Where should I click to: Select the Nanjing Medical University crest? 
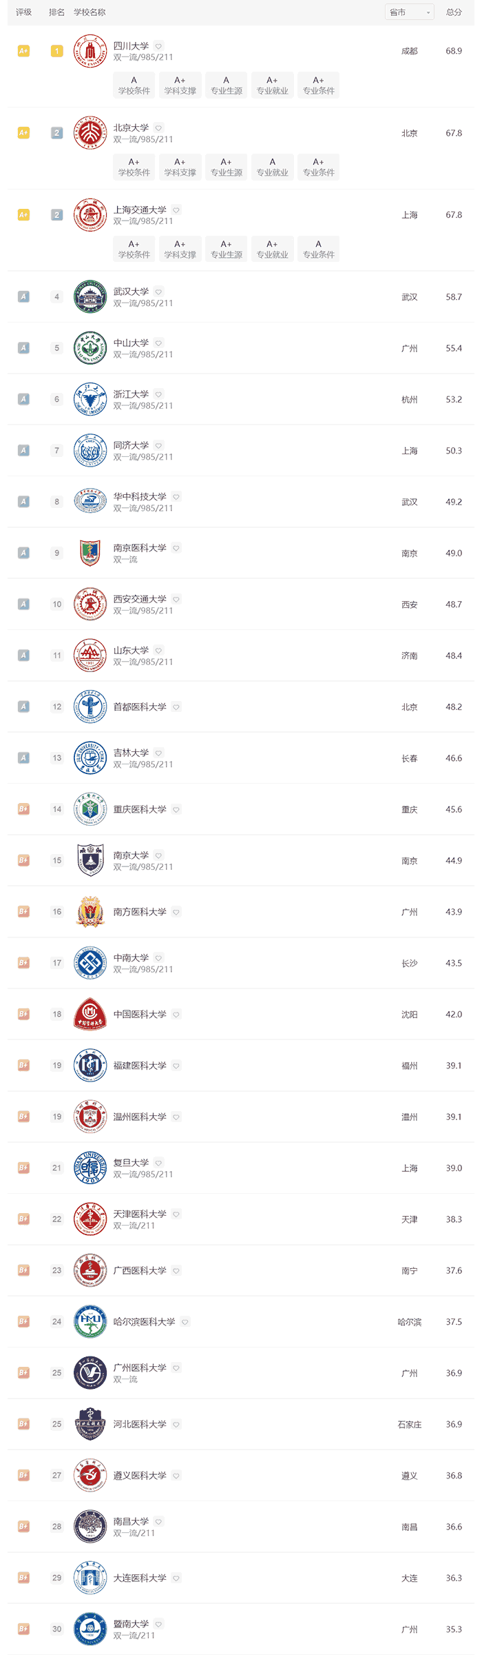(x=90, y=553)
